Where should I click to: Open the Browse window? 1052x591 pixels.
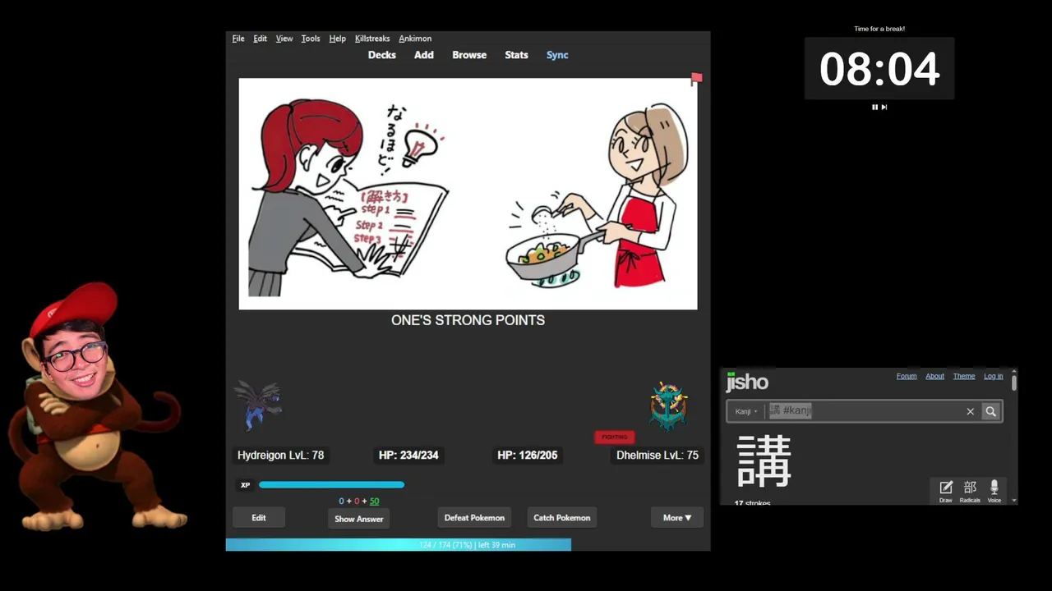click(x=469, y=55)
